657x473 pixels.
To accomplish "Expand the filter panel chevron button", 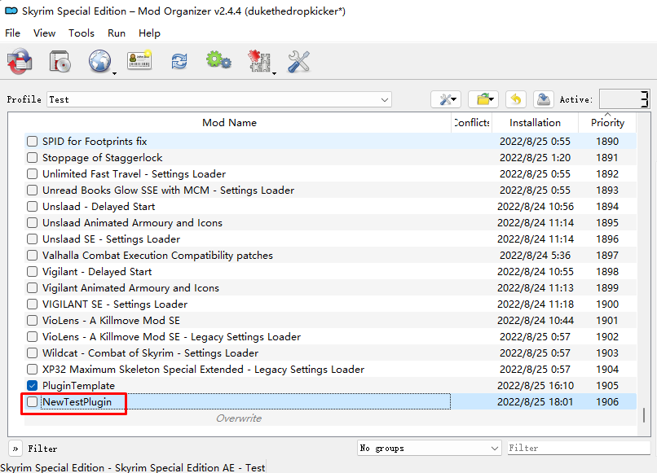I will click(x=15, y=449).
